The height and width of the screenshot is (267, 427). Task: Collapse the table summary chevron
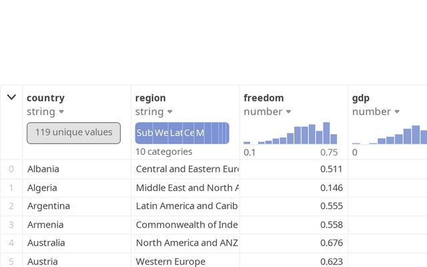tap(11, 97)
